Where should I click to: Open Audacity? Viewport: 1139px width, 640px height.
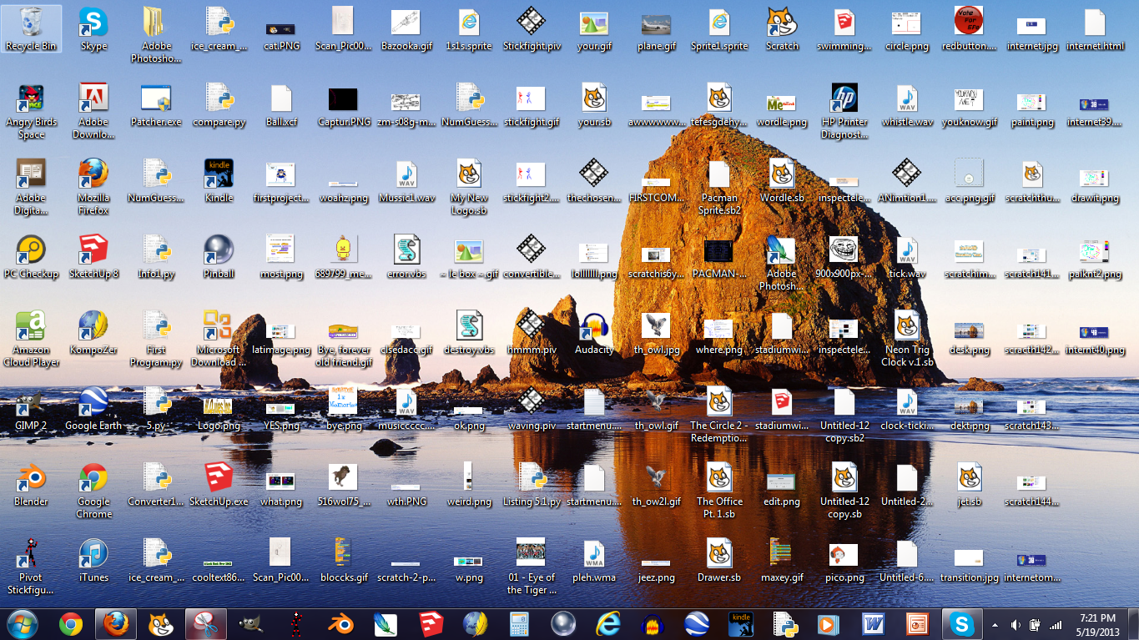(x=594, y=327)
